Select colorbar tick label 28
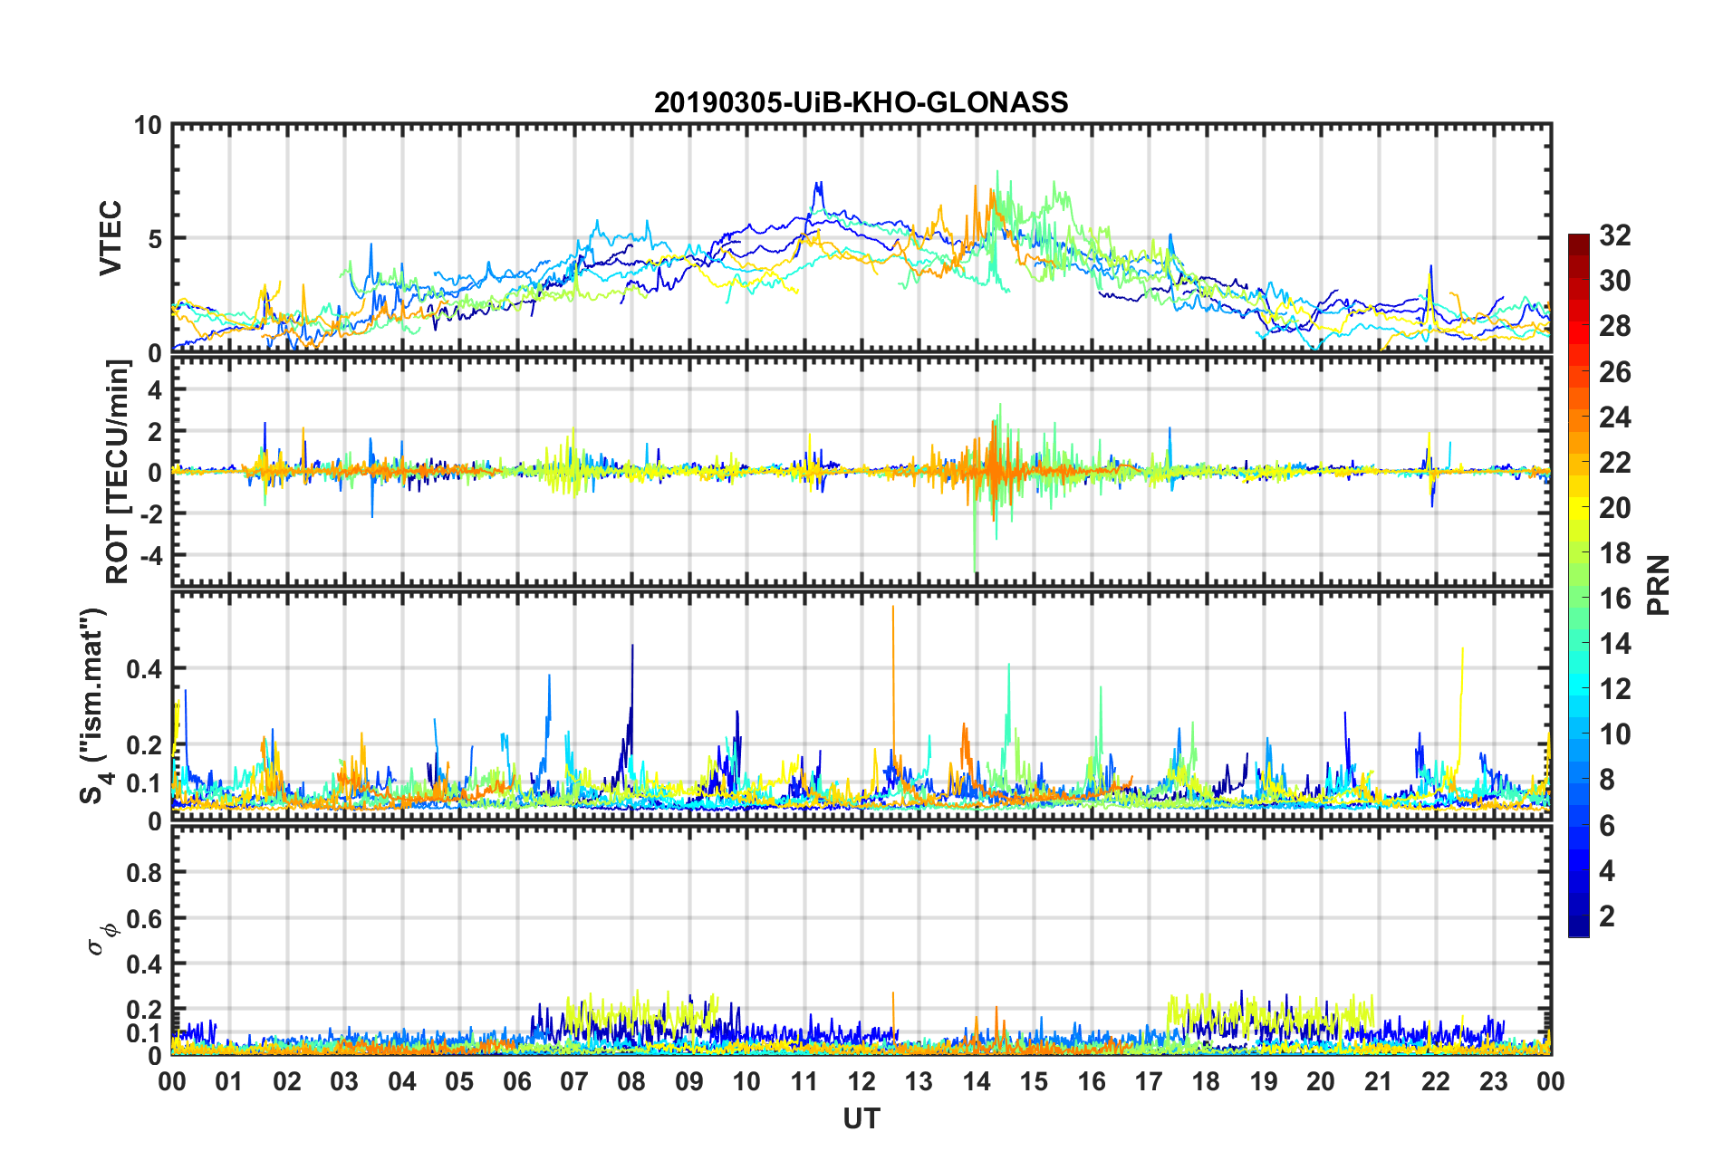 click(1615, 326)
